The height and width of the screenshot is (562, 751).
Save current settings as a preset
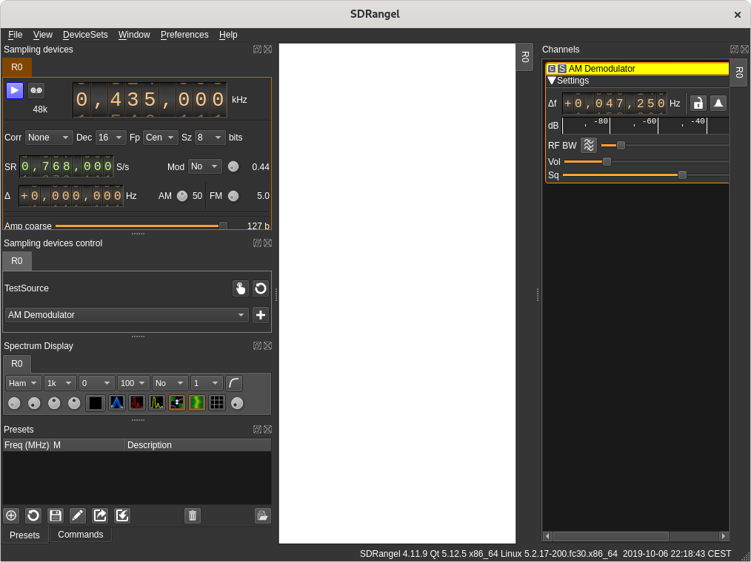coord(56,515)
